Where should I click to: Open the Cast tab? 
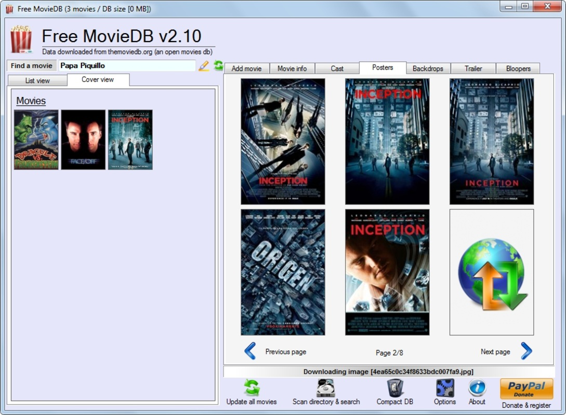point(337,68)
